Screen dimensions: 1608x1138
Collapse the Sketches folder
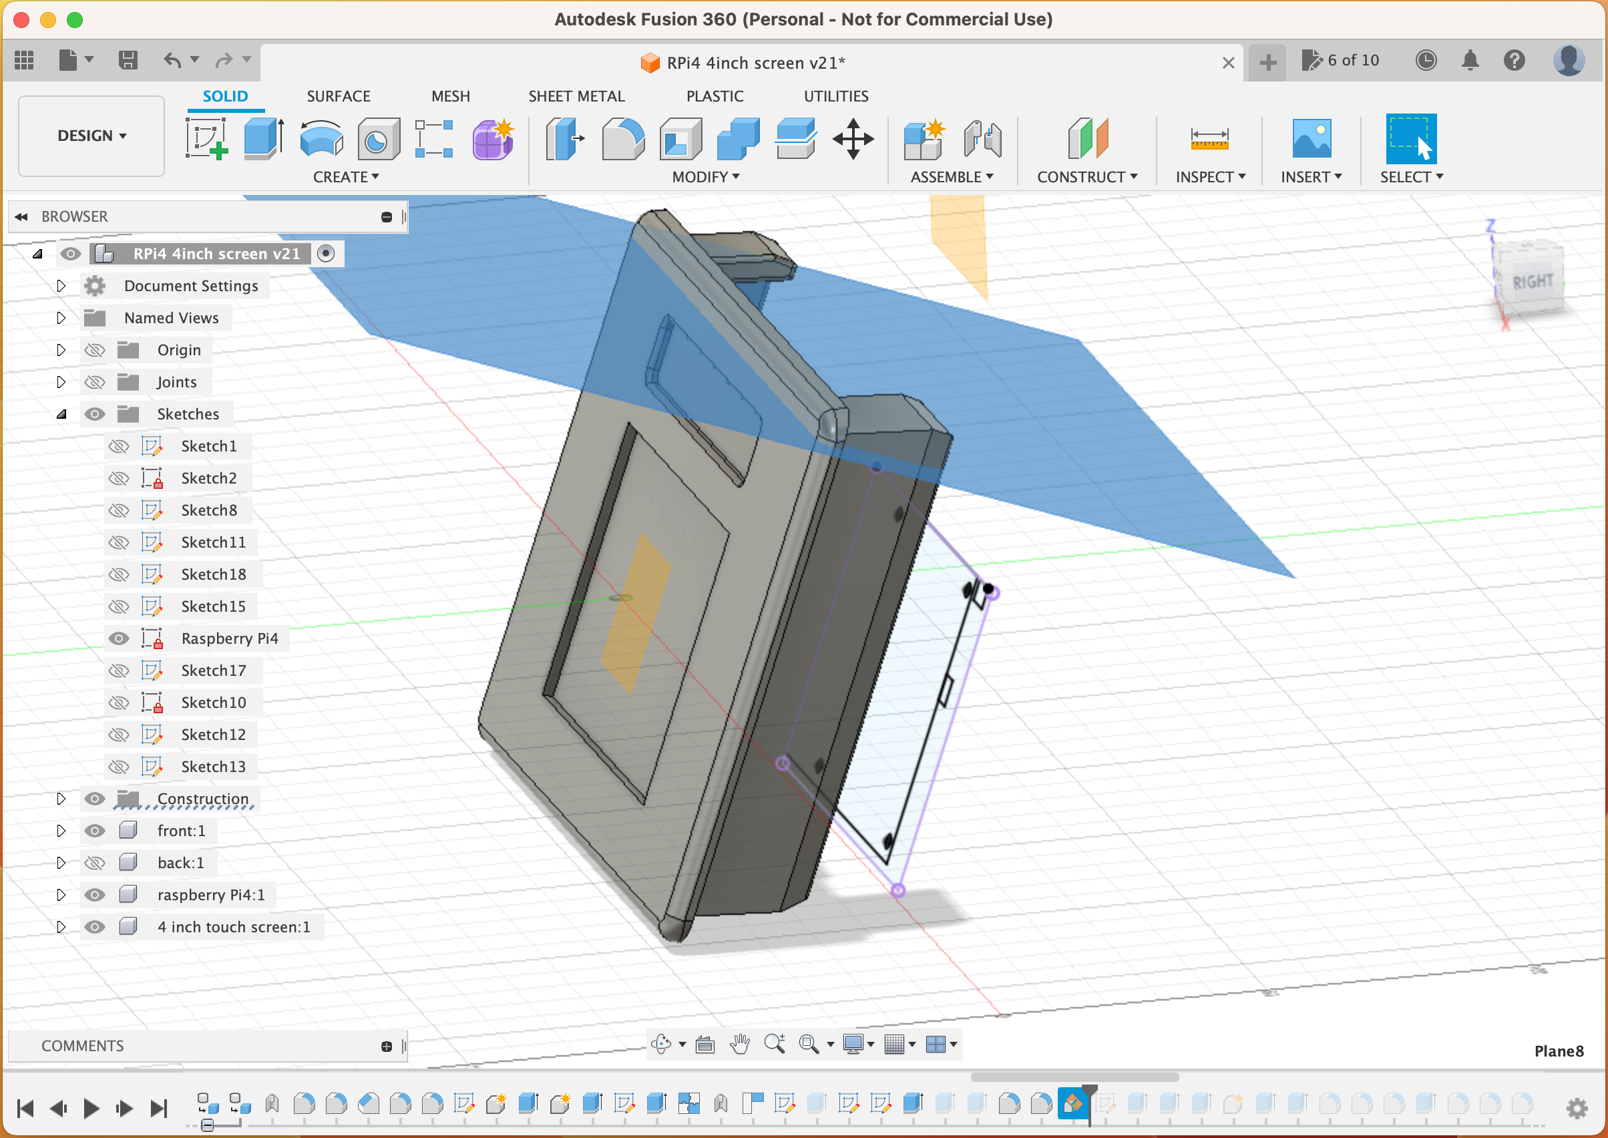tap(61, 414)
